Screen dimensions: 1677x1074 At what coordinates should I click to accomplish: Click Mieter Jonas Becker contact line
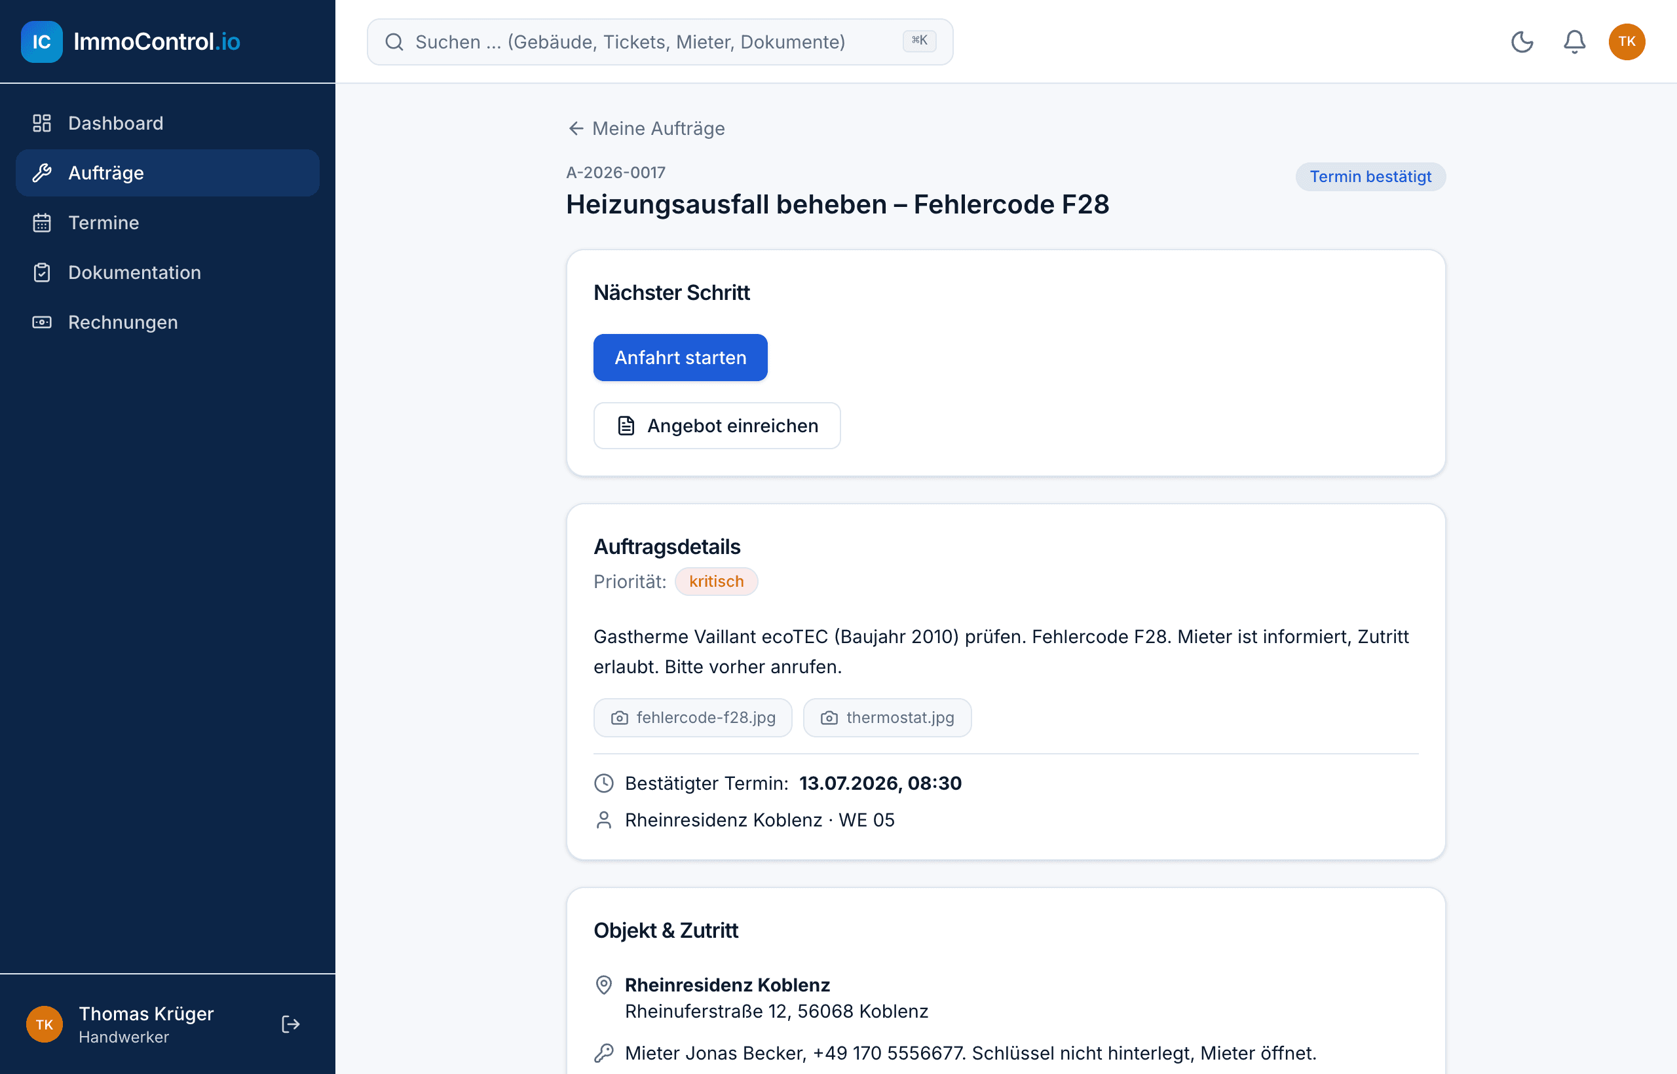click(970, 1053)
